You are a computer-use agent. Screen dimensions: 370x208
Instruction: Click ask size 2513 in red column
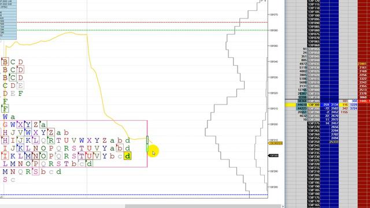(x=362, y=90)
